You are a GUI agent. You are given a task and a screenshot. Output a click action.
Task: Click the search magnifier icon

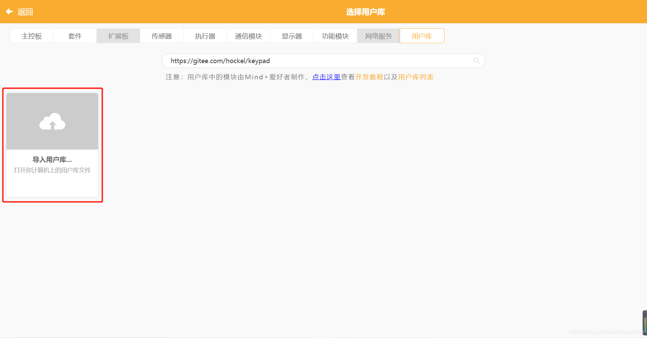[476, 60]
